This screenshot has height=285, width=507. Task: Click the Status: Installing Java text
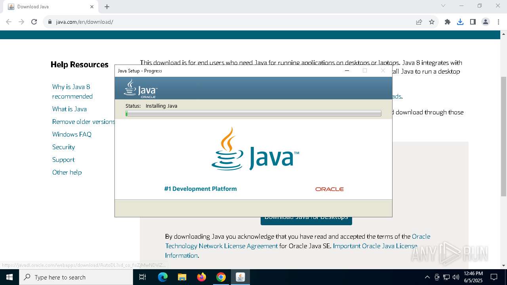(151, 106)
